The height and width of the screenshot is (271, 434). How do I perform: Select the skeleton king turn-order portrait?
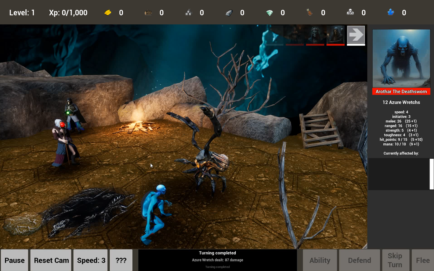tap(315, 35)
